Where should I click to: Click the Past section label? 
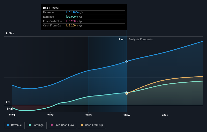click(122, 40)
